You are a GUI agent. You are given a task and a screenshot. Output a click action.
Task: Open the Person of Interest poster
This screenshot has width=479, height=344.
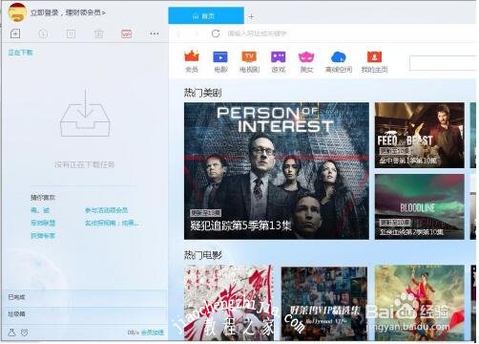277,171
